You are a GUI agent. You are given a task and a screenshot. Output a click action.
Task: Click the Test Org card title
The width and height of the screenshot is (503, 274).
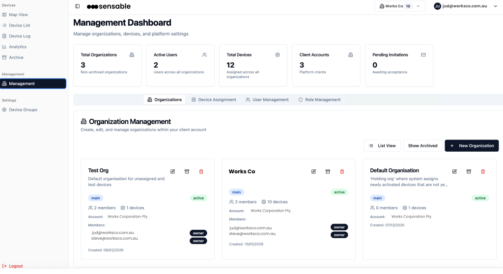[x=98, y=170]
